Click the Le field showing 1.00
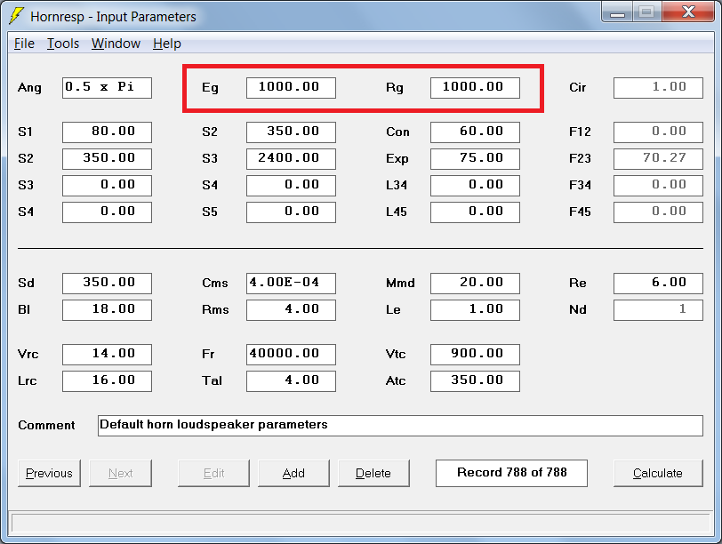722x544 pixels. (475, 310)
